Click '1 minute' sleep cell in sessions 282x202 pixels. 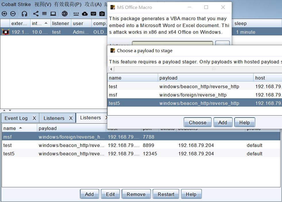246,32
